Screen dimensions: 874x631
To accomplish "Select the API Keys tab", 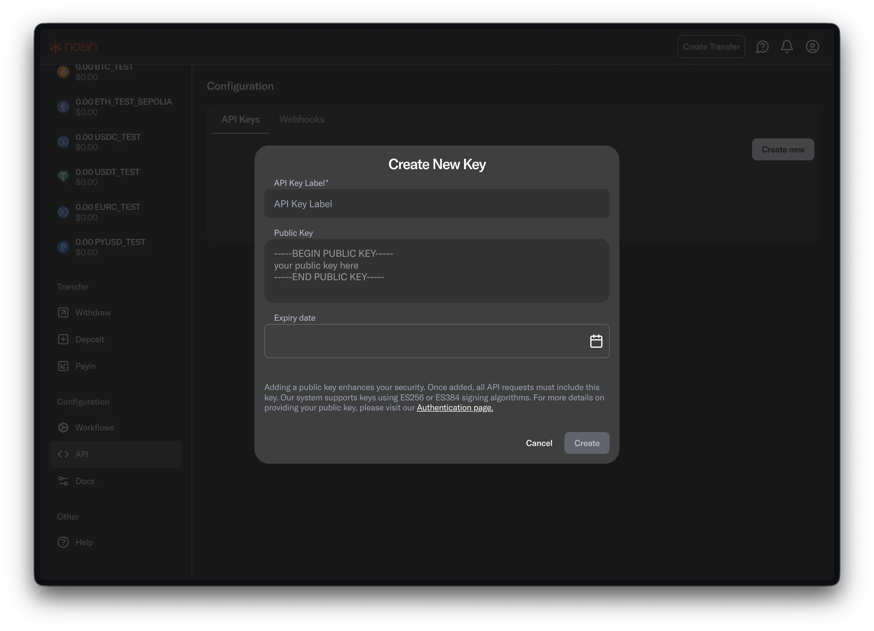I will [241, 120].
